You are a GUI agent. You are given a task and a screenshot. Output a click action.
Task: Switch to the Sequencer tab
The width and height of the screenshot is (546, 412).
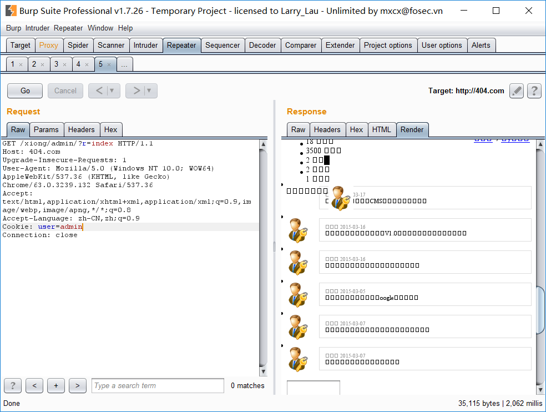click(223, 46)
